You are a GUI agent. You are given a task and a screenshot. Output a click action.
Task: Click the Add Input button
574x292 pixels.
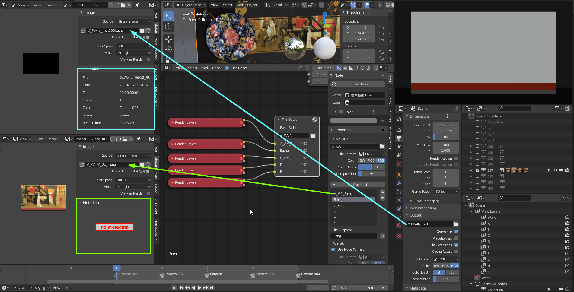[358, 185]
